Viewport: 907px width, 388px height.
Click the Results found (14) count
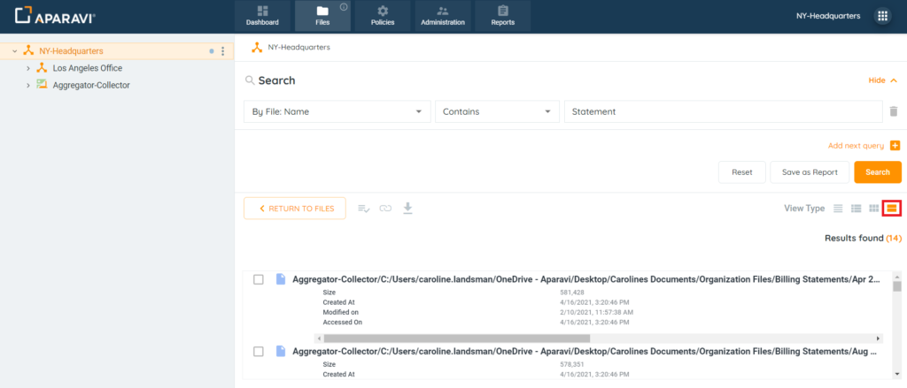[x=863, y=239]
